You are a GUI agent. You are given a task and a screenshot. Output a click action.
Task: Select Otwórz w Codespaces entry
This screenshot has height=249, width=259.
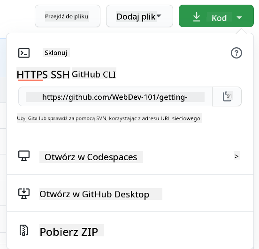coord(91,157)
